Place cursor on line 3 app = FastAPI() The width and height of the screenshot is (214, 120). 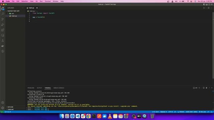click(x=39, y=17)
